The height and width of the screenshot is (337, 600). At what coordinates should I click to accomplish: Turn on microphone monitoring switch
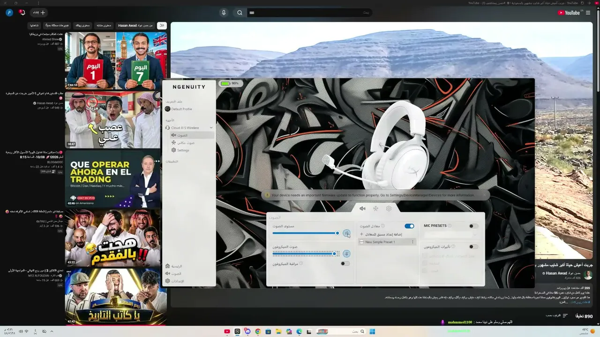[x=345, y=264]
